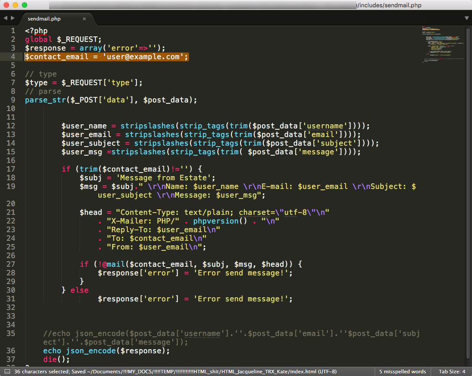Click the 5 misspelled words indicator
The width and height of the screenshot is (472, 376).
(x=402, y=371)
